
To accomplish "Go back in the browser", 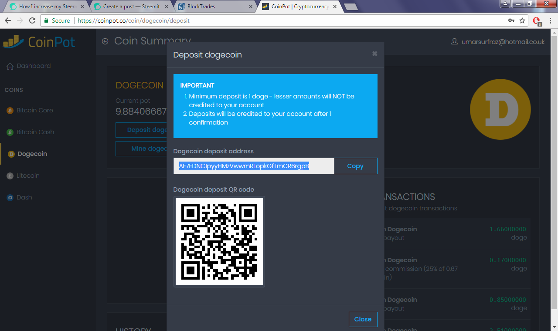I will [8, 20].
